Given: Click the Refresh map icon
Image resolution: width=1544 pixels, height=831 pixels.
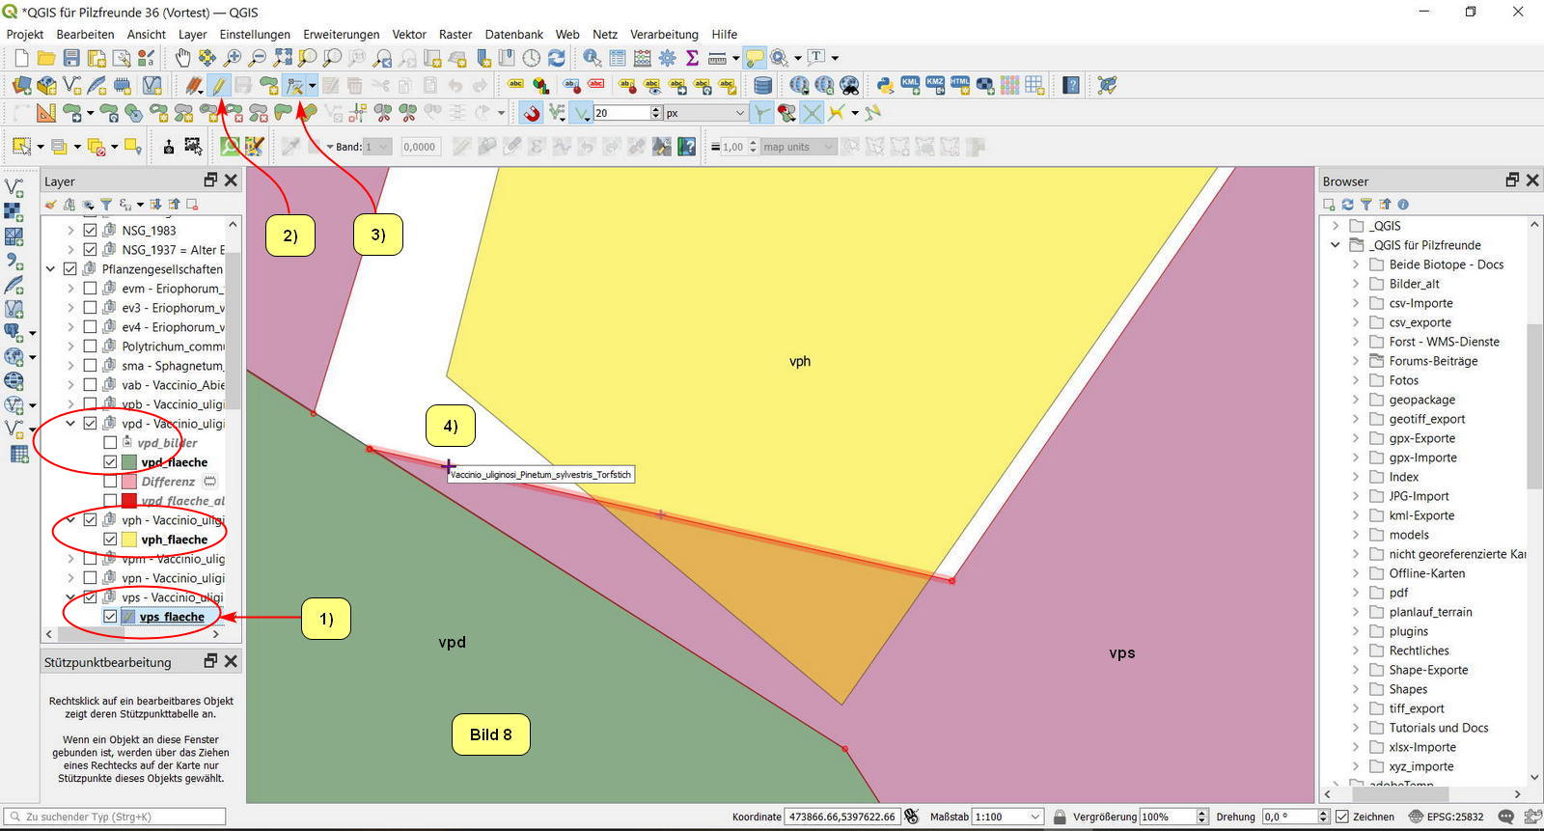Looking at the screenshot, I should pyautogui.click(x=557, y=58).
